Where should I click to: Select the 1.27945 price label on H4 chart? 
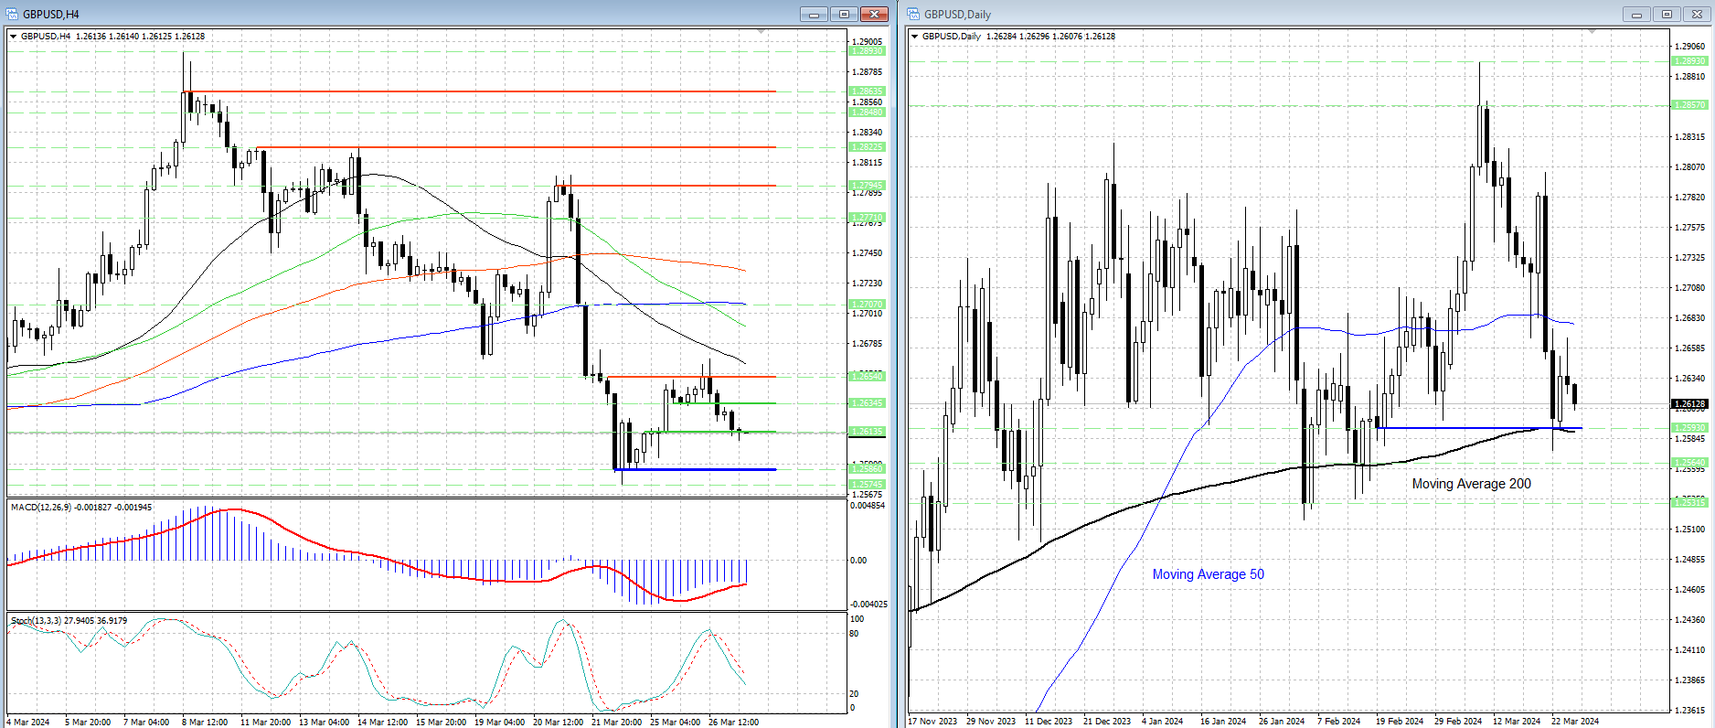[867, 185]
